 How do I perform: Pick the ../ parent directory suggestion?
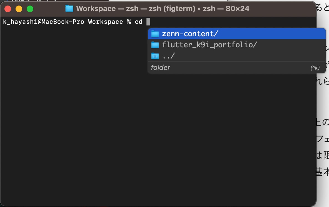169,56
